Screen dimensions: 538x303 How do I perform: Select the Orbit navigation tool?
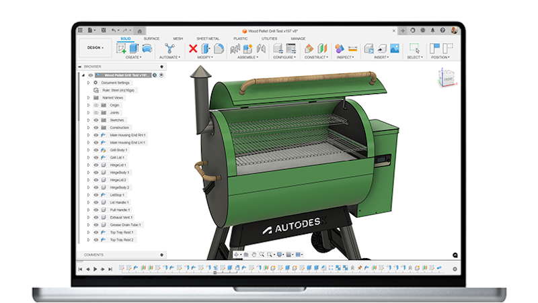[x=236, y=255]
